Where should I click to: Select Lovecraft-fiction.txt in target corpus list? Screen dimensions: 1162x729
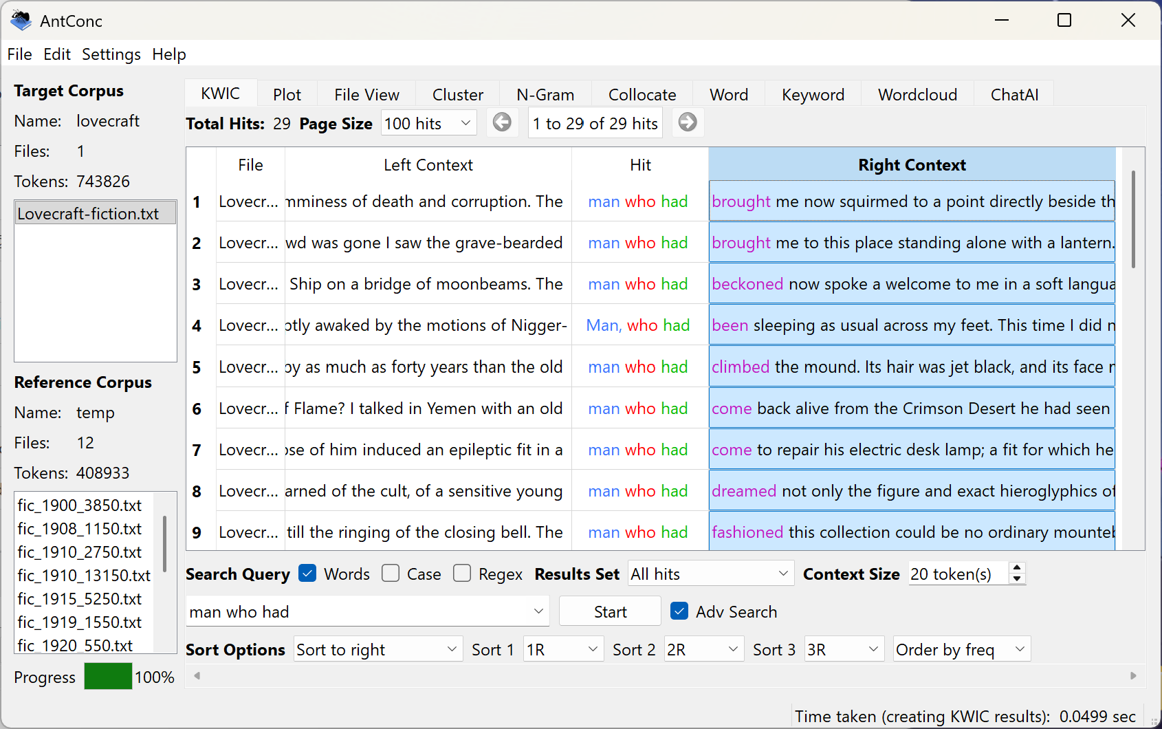[x=88, y=214]
